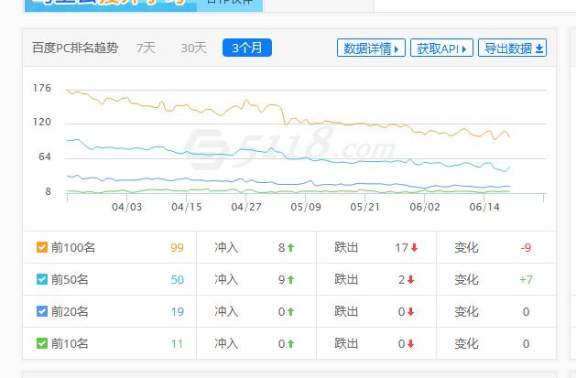
Task: Click the 前50名 count value 50
Action: pos(177,280)
